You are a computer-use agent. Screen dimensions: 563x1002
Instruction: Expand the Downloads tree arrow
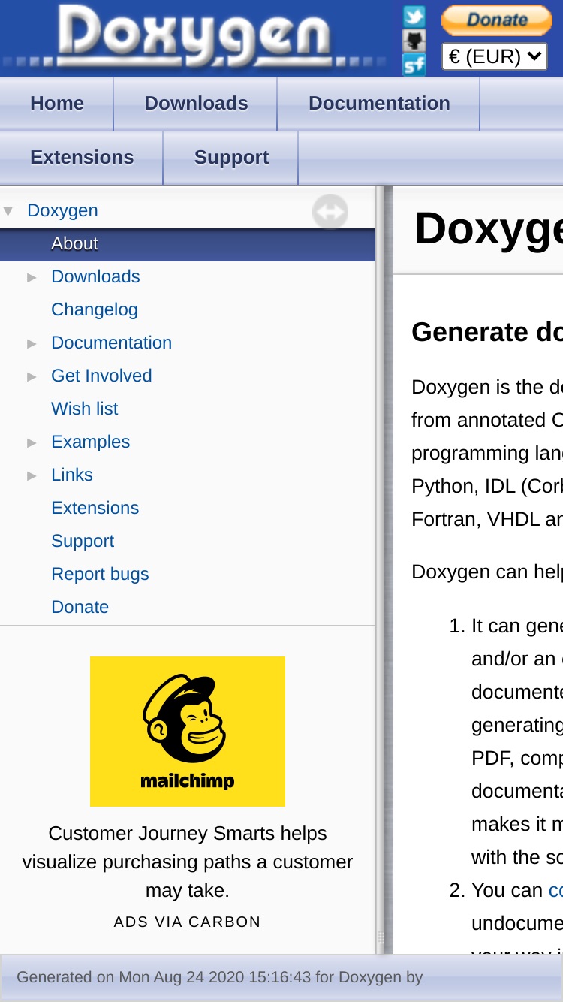point(32,277)
